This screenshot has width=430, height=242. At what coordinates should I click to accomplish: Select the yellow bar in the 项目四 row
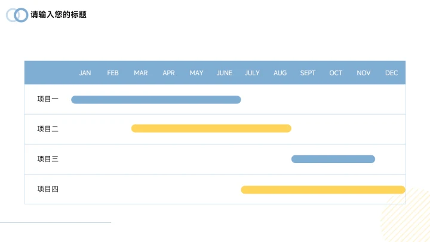(x=322, y=190)
